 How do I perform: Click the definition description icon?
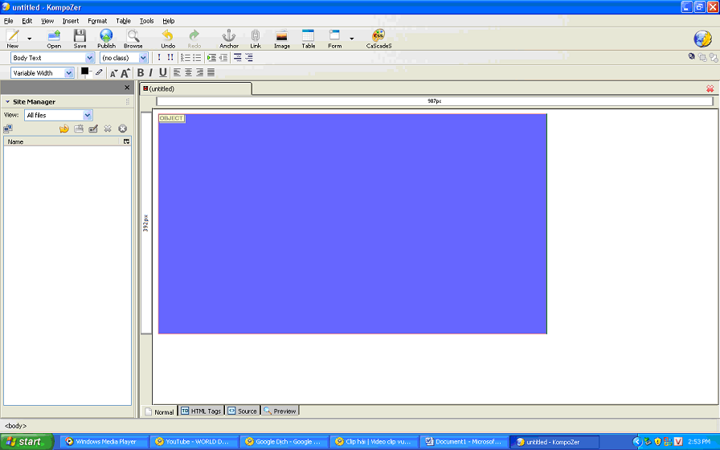249,57
